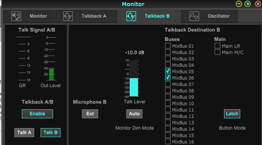Click the Out Level green meter
Image resolution: width=262 pixels, height=145 pixels.
51,74
